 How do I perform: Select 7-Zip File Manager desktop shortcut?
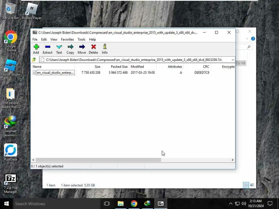click(10, 184)
